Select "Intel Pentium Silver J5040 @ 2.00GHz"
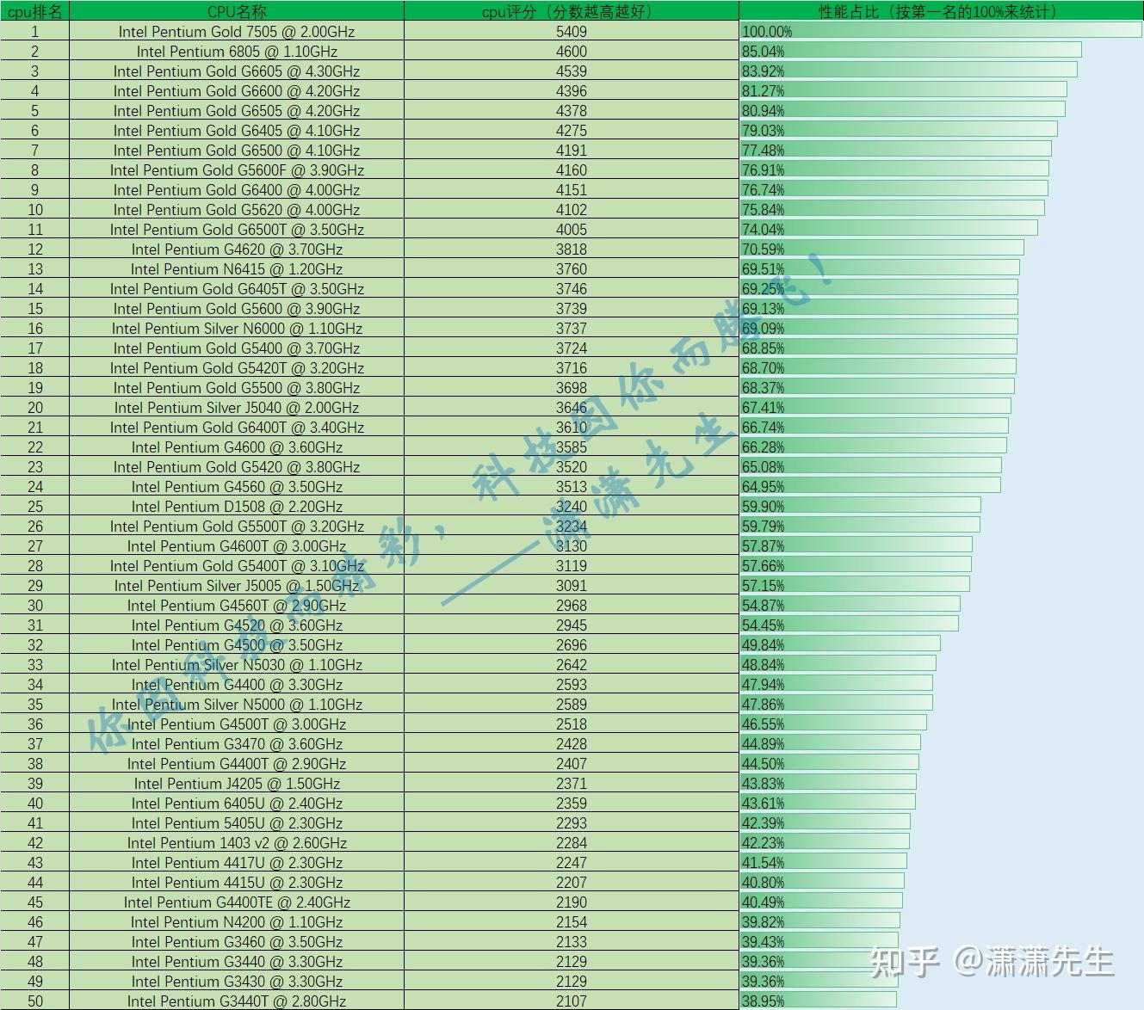The image size is (1144, 1010). coord(237,407)
